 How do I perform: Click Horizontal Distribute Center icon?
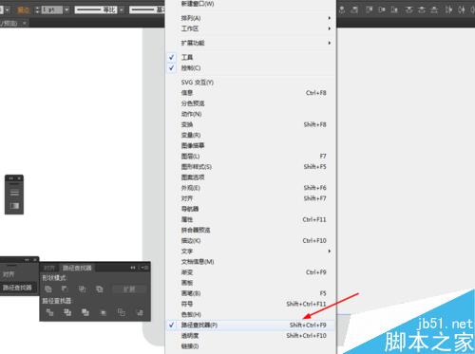coord(462,9)
